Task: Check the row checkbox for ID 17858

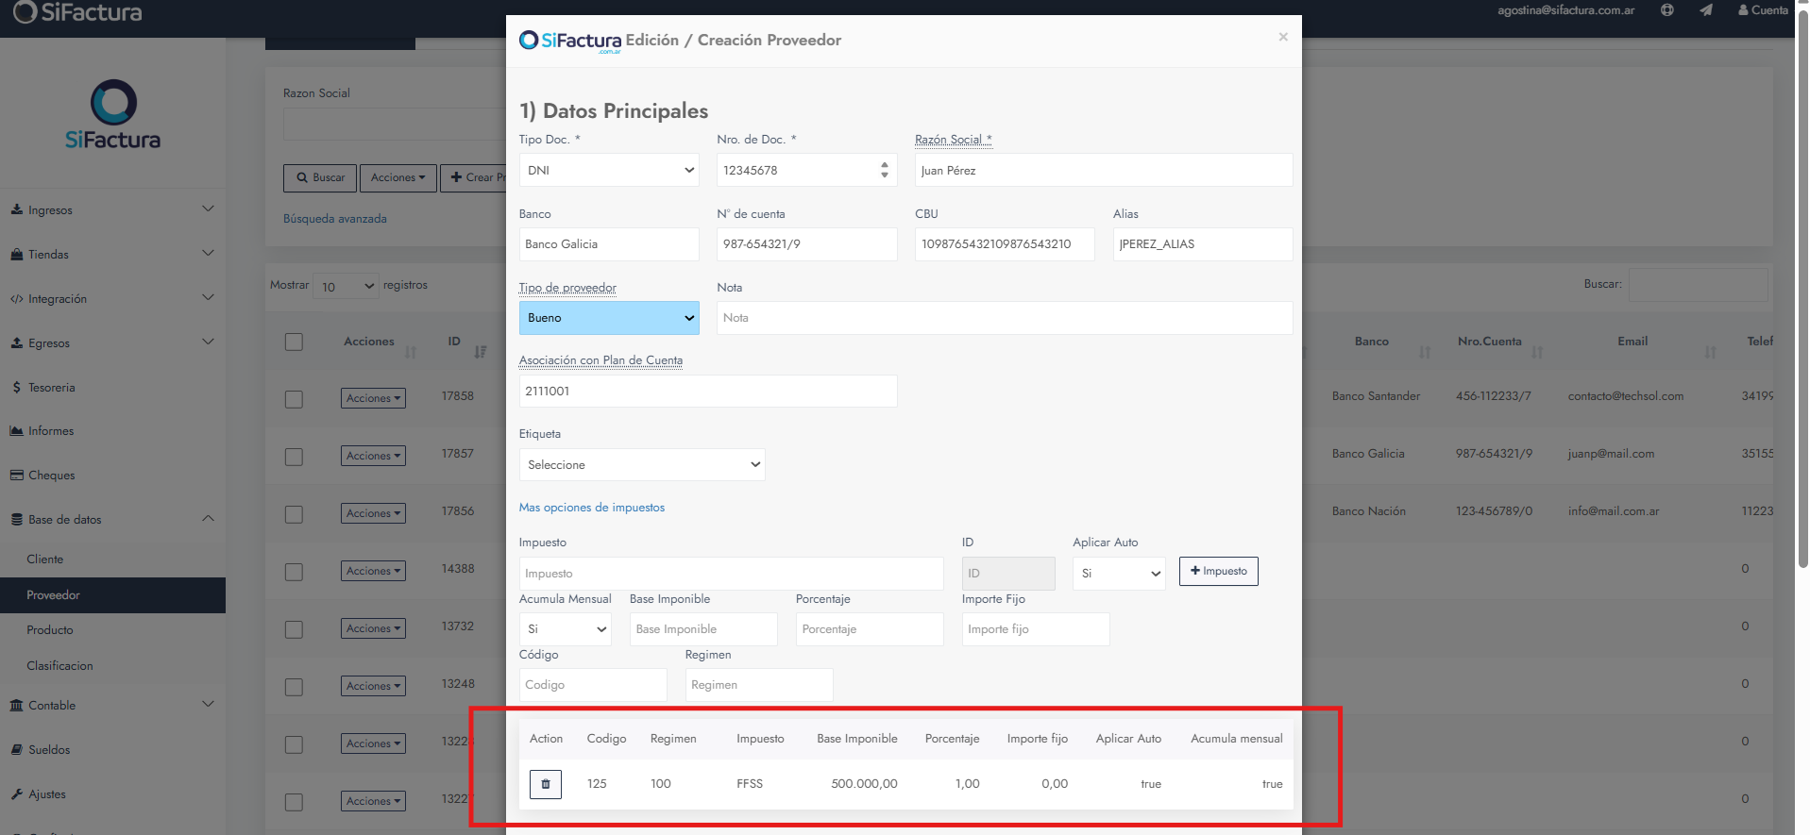Action: coord(295,399)
